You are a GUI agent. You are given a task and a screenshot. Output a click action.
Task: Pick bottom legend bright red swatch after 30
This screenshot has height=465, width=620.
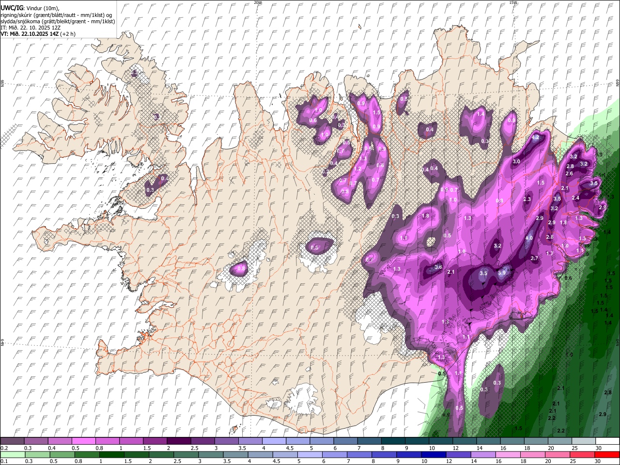(x=607, y=455)
